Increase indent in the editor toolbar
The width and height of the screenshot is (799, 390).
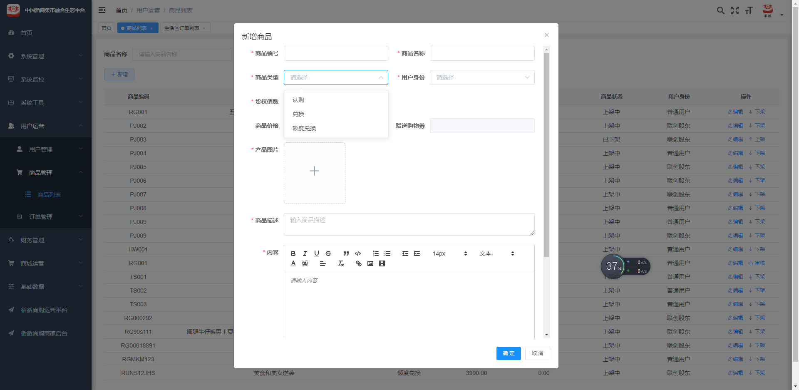tap(417, 253)
